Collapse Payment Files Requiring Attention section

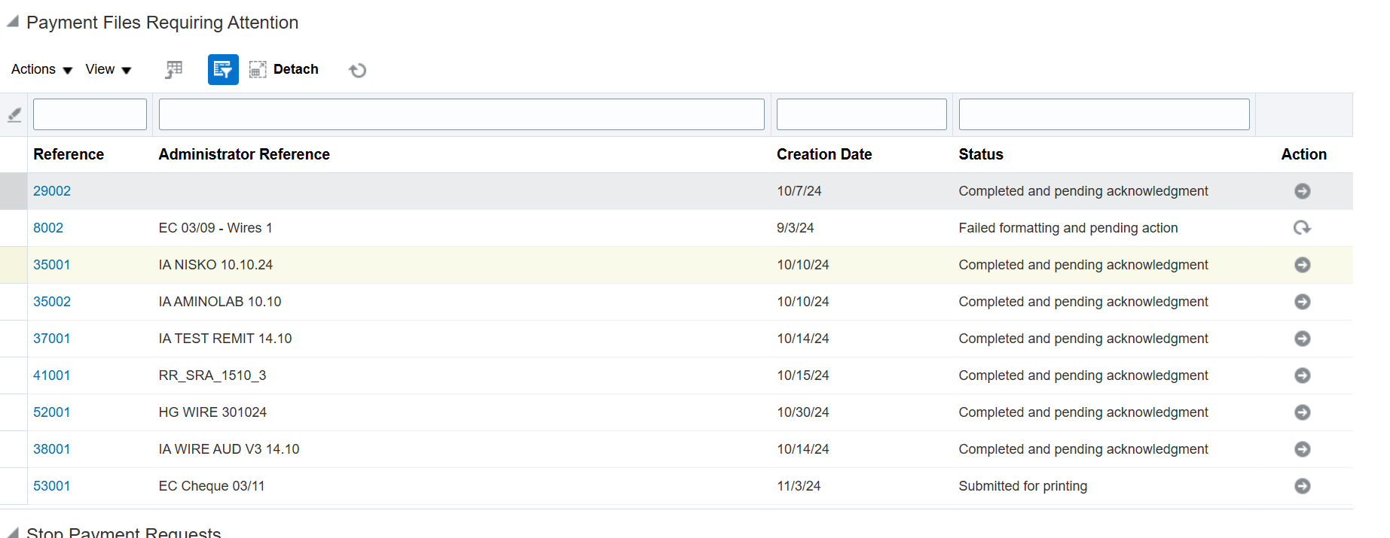point(12,22)
